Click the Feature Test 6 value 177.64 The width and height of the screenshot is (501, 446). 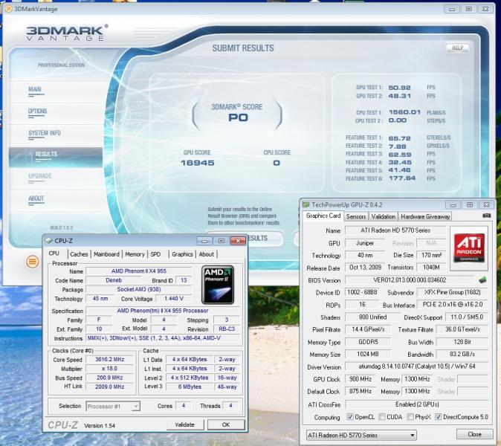402,178
